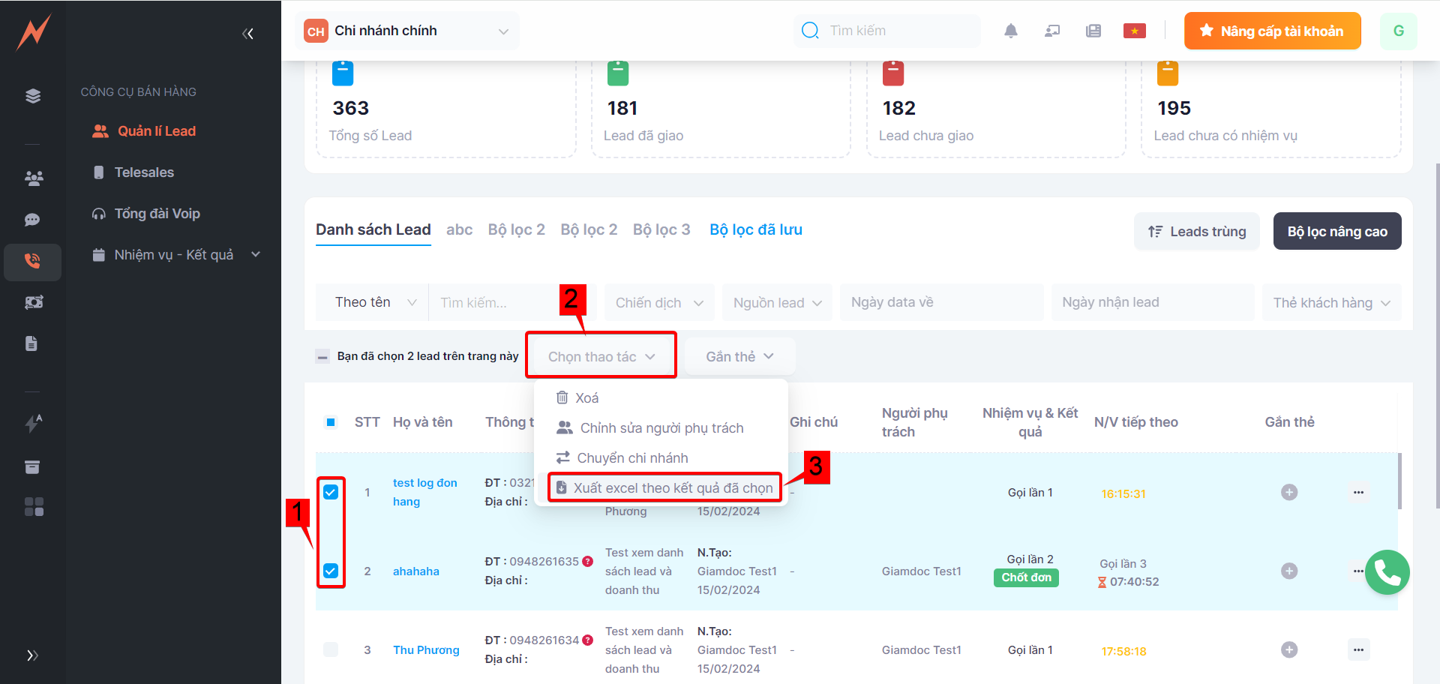Collapse sidebar with double-left arrow icon
The width and height of the screenshot is (1440, 684).
[x=247, y=33]
